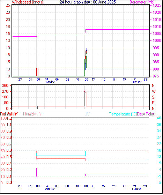This screenshot has height=195, width=163.
Task: Click the "Humidity %" legend label
Action: (32, 114)
